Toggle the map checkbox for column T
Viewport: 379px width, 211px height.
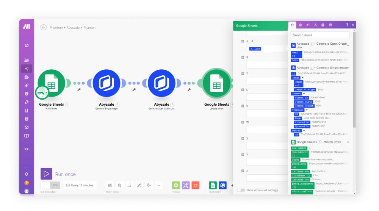(243, 74)
